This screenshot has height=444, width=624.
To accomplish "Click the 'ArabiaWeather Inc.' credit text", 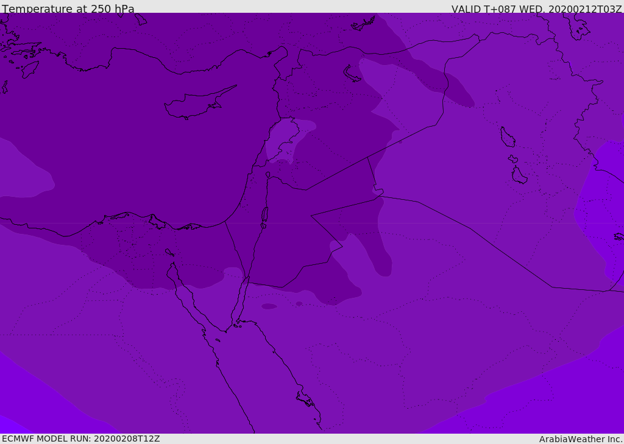I will (581, 439).
